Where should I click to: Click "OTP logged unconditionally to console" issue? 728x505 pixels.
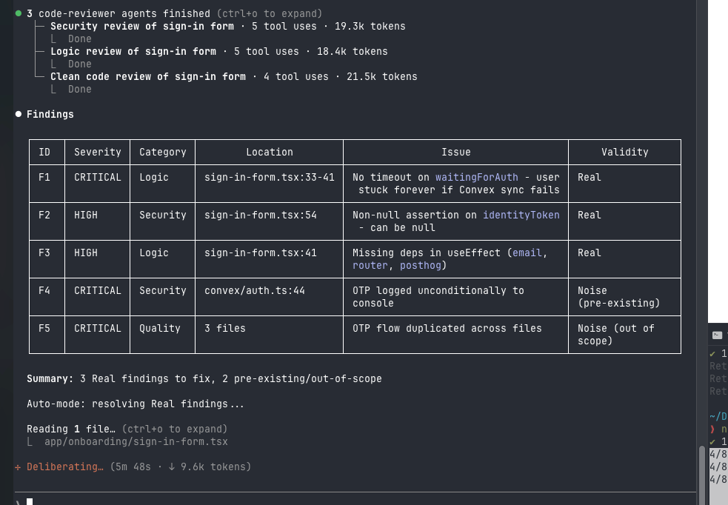point(438,297)
